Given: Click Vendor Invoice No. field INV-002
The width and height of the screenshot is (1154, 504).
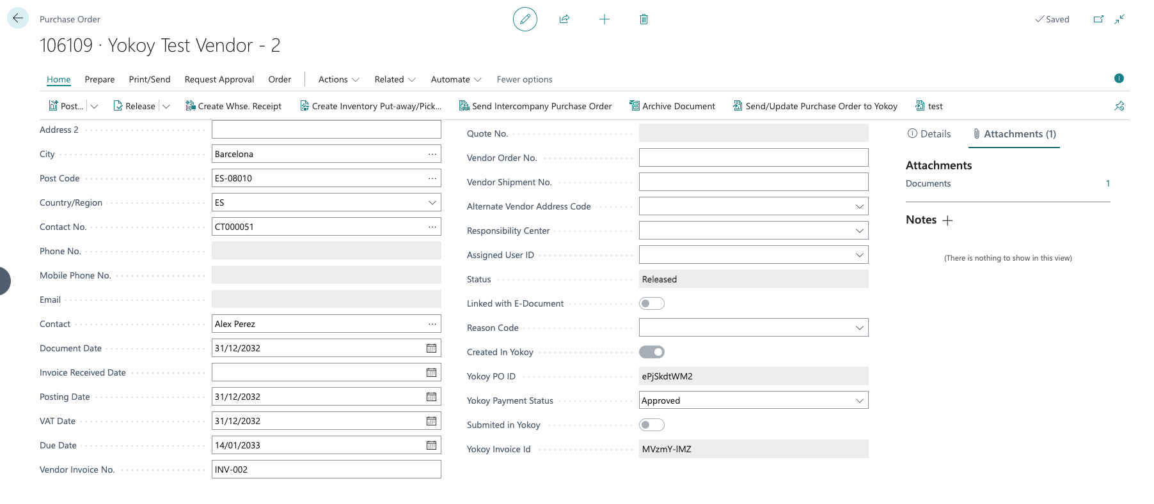Looking at the screenshot, I should point(326,470).
